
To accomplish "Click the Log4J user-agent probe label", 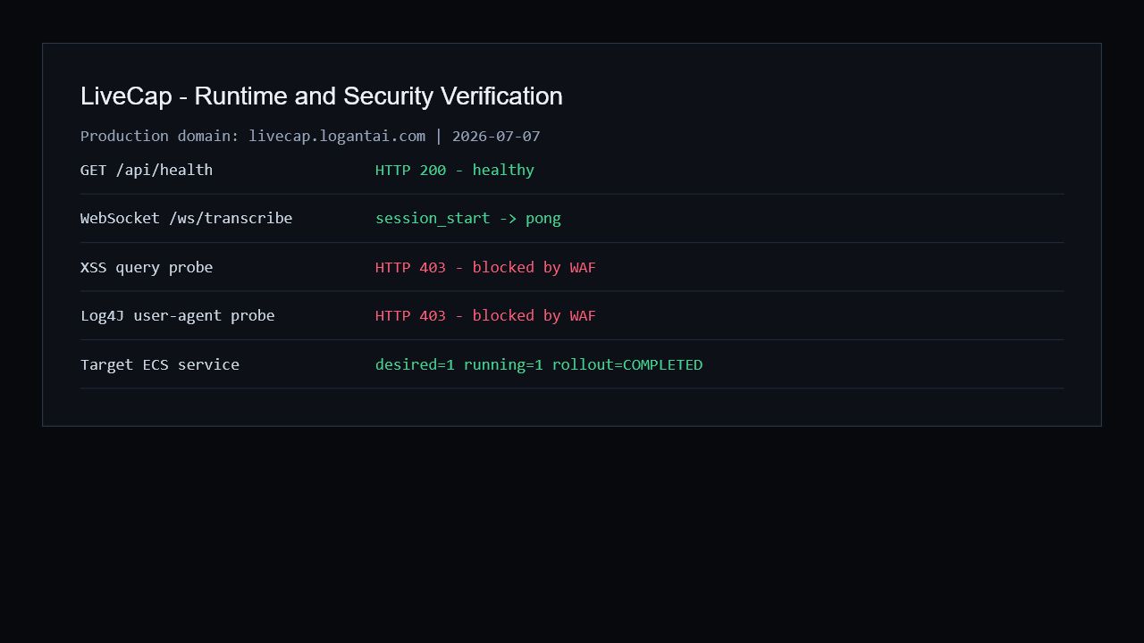I will pyautogui.click(x=178, y=315).
